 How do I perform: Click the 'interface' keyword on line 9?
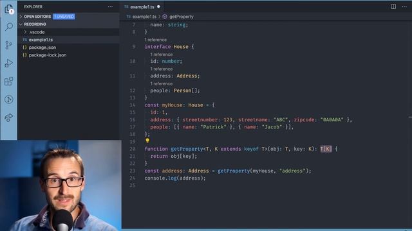158,47
